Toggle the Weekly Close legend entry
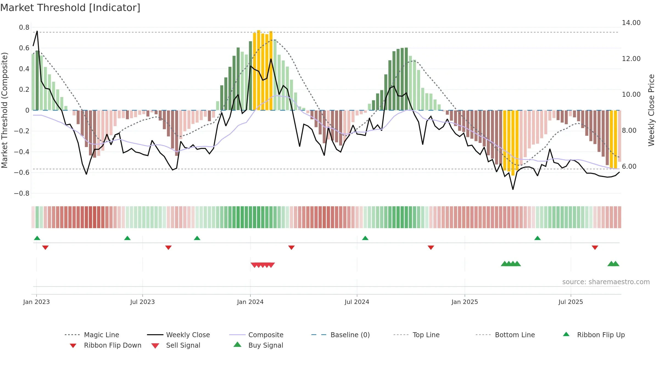Viewport: 659px width, 371px height. point(178,335)
